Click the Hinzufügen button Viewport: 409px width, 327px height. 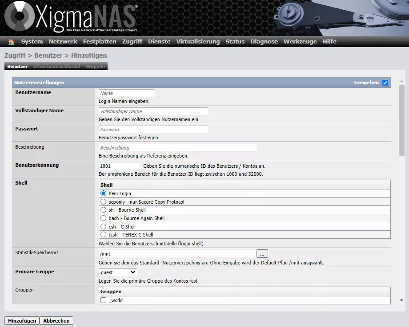22,320
